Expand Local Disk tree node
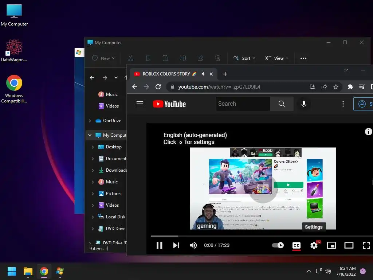 click(93, 217)
